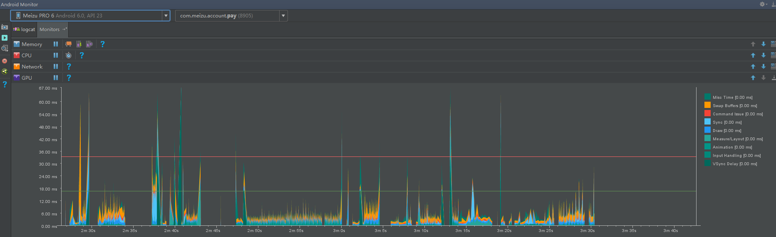Hide the Android Monitor tool window
Screen dimensions: 776x237
click(x=774, y=4)
